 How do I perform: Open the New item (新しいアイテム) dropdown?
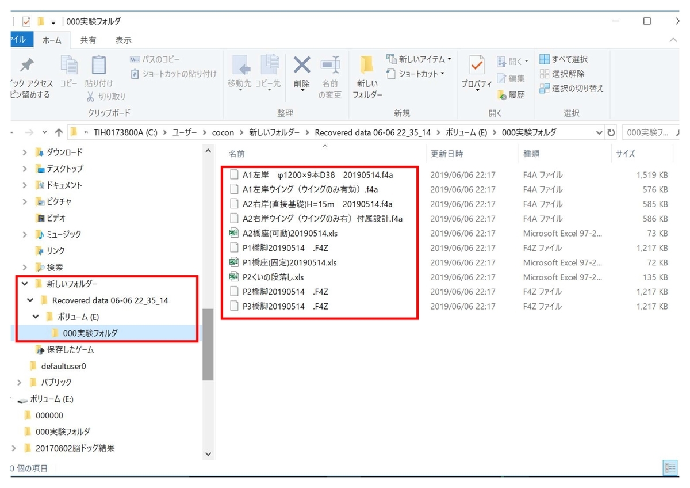tap(419, 59)
